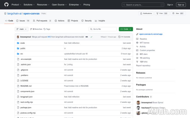The image size is (190, 118).
Task: Switch to the Pull requests tab
Action: [x=42, y=21]
